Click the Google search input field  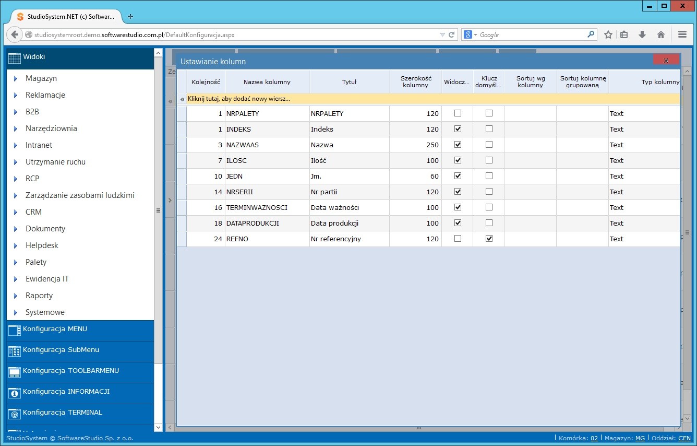(532, 34)
